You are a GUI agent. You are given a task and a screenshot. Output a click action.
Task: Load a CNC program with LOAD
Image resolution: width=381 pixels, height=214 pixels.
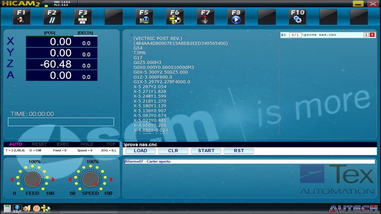(x=140, y=151)
